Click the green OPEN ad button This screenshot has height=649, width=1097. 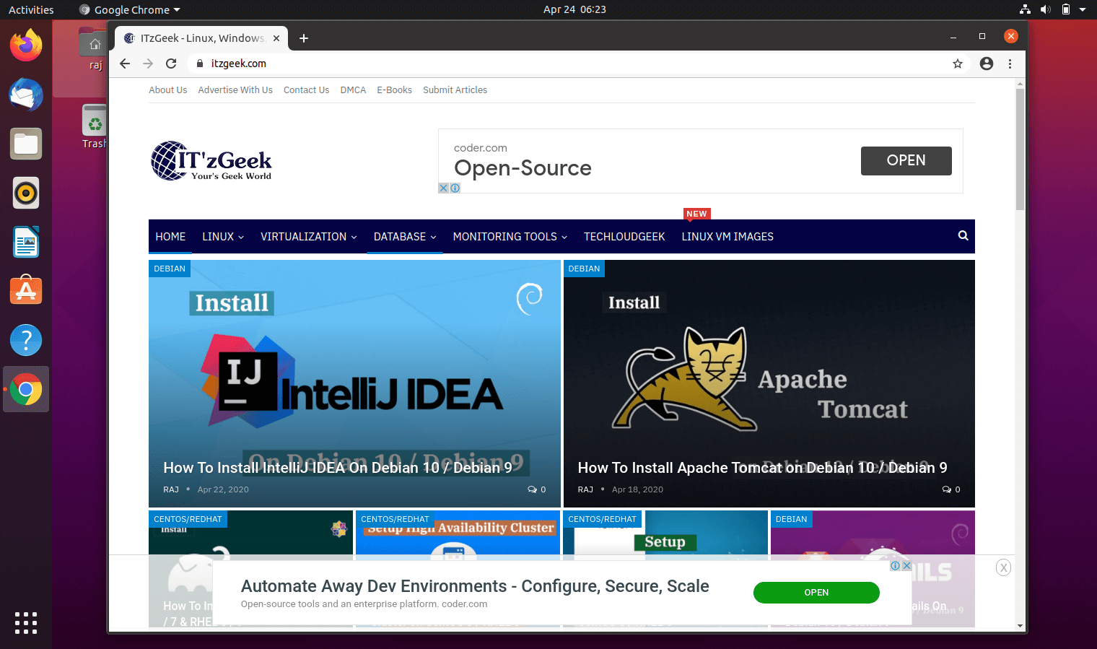(x=816, y=592)
